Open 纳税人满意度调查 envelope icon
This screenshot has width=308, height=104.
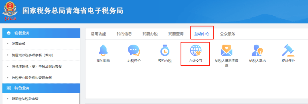click(226, 50)
